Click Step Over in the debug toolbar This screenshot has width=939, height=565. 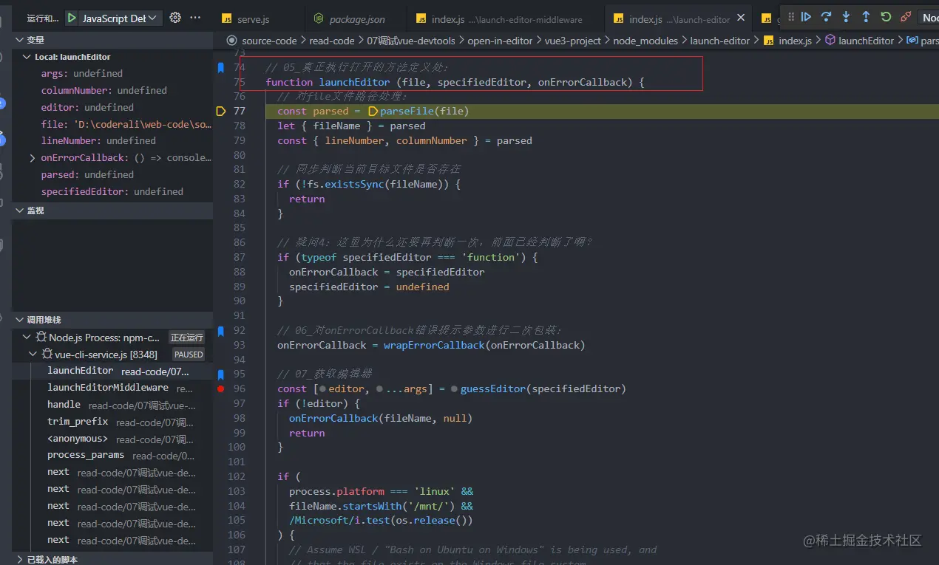[827, 17]
